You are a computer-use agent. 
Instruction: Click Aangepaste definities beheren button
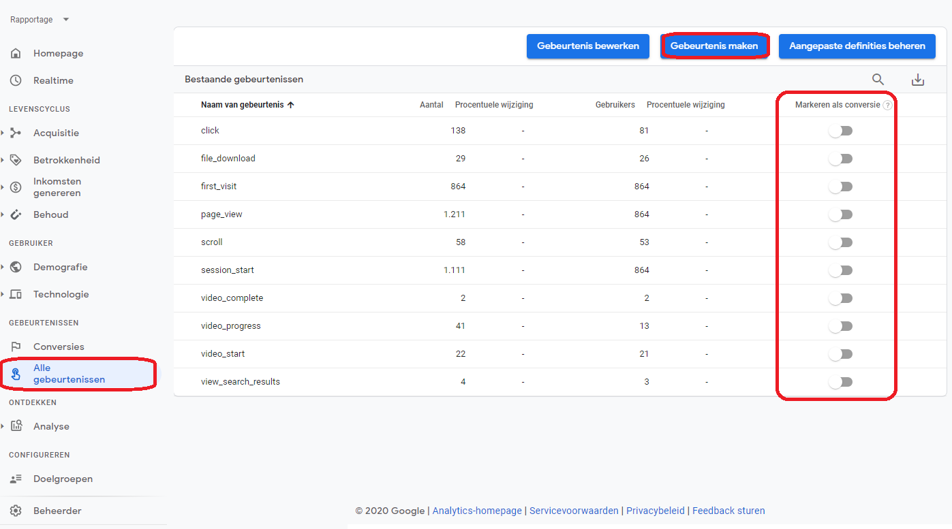857,46
